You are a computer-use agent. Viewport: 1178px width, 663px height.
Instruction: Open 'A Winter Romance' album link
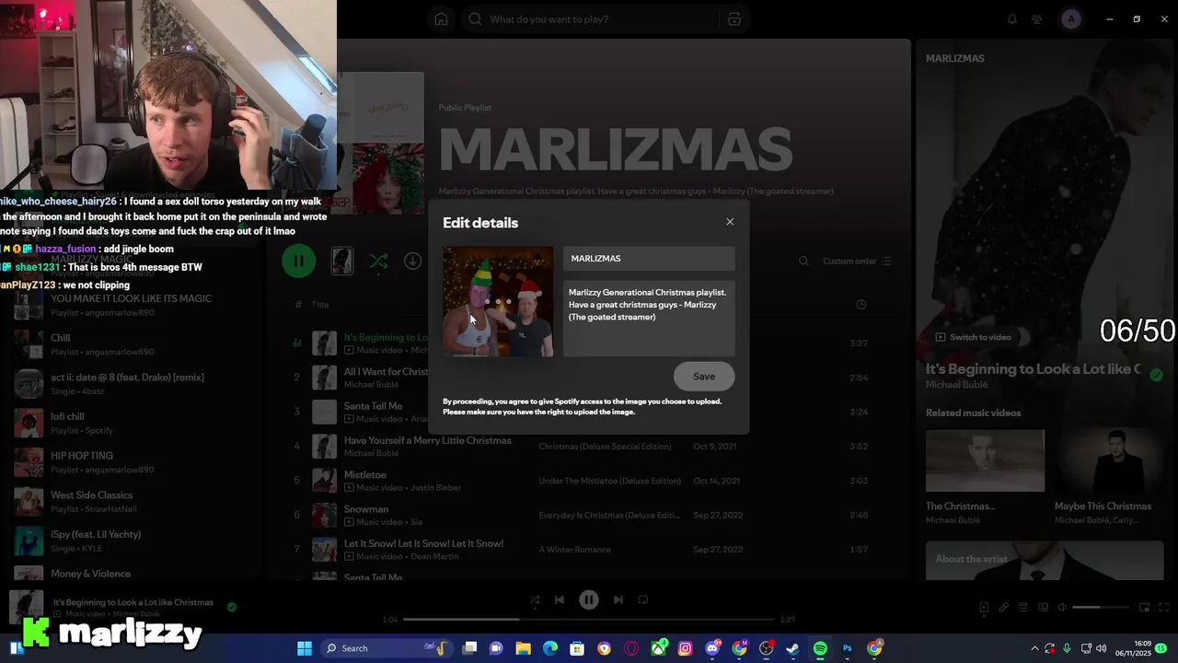(575, 550)
